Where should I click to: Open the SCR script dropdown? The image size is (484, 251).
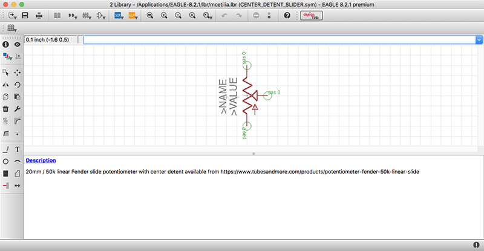pyautogui.click(x=119, y=16)
